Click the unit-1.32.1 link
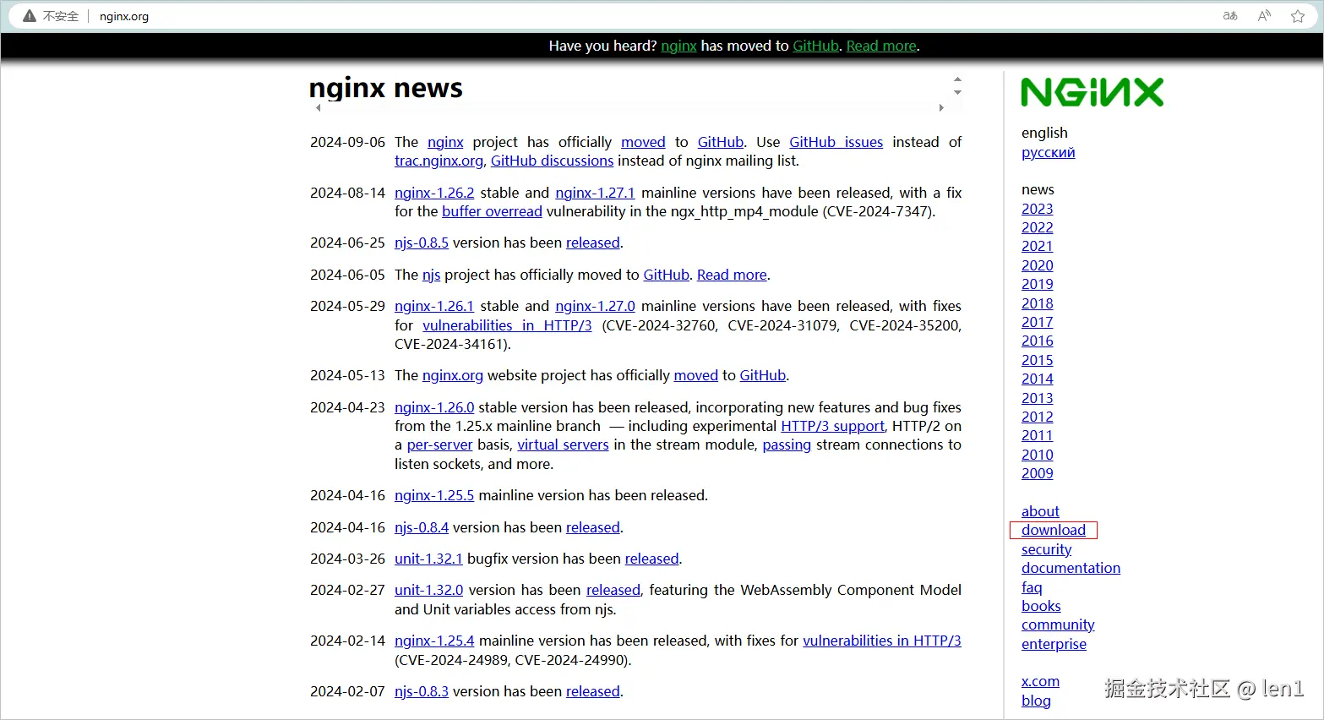 (428, 559)
